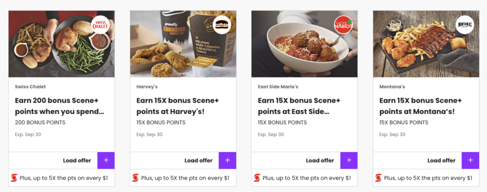The image size is (487, 192).
Task: Click the Swiss Chalet logo badge
Action: pos(100,25)
